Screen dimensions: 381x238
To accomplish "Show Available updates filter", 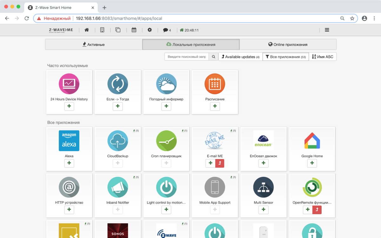I will (240, 57).
